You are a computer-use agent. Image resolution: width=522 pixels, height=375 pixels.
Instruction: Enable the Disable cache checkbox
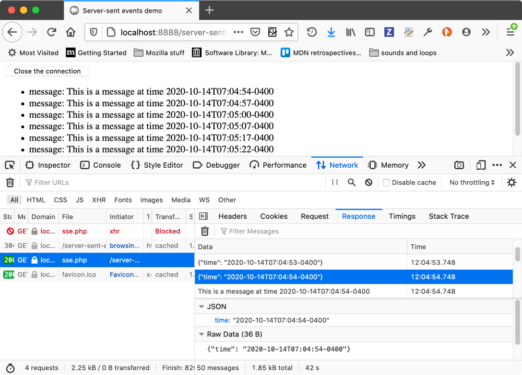[x=387, y=183]
